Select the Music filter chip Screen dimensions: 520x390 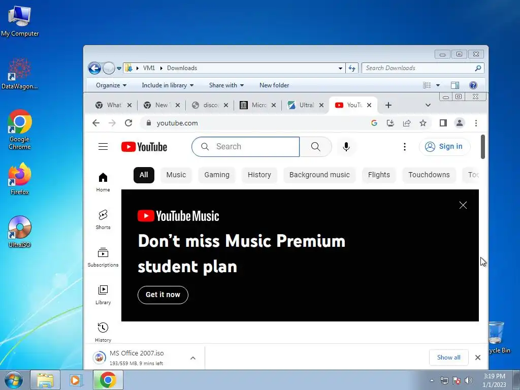coord(176,175)
